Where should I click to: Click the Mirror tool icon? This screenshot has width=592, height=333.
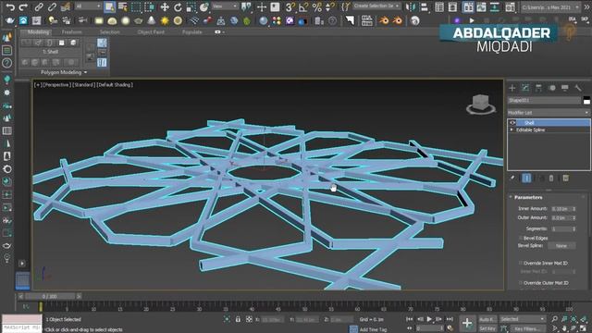(x=411, y=6)
